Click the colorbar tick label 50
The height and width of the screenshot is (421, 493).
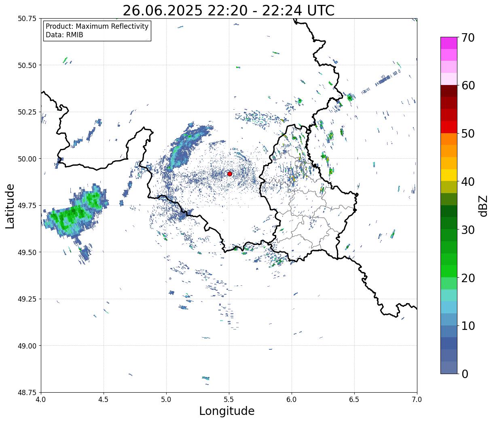pos(468,134)
